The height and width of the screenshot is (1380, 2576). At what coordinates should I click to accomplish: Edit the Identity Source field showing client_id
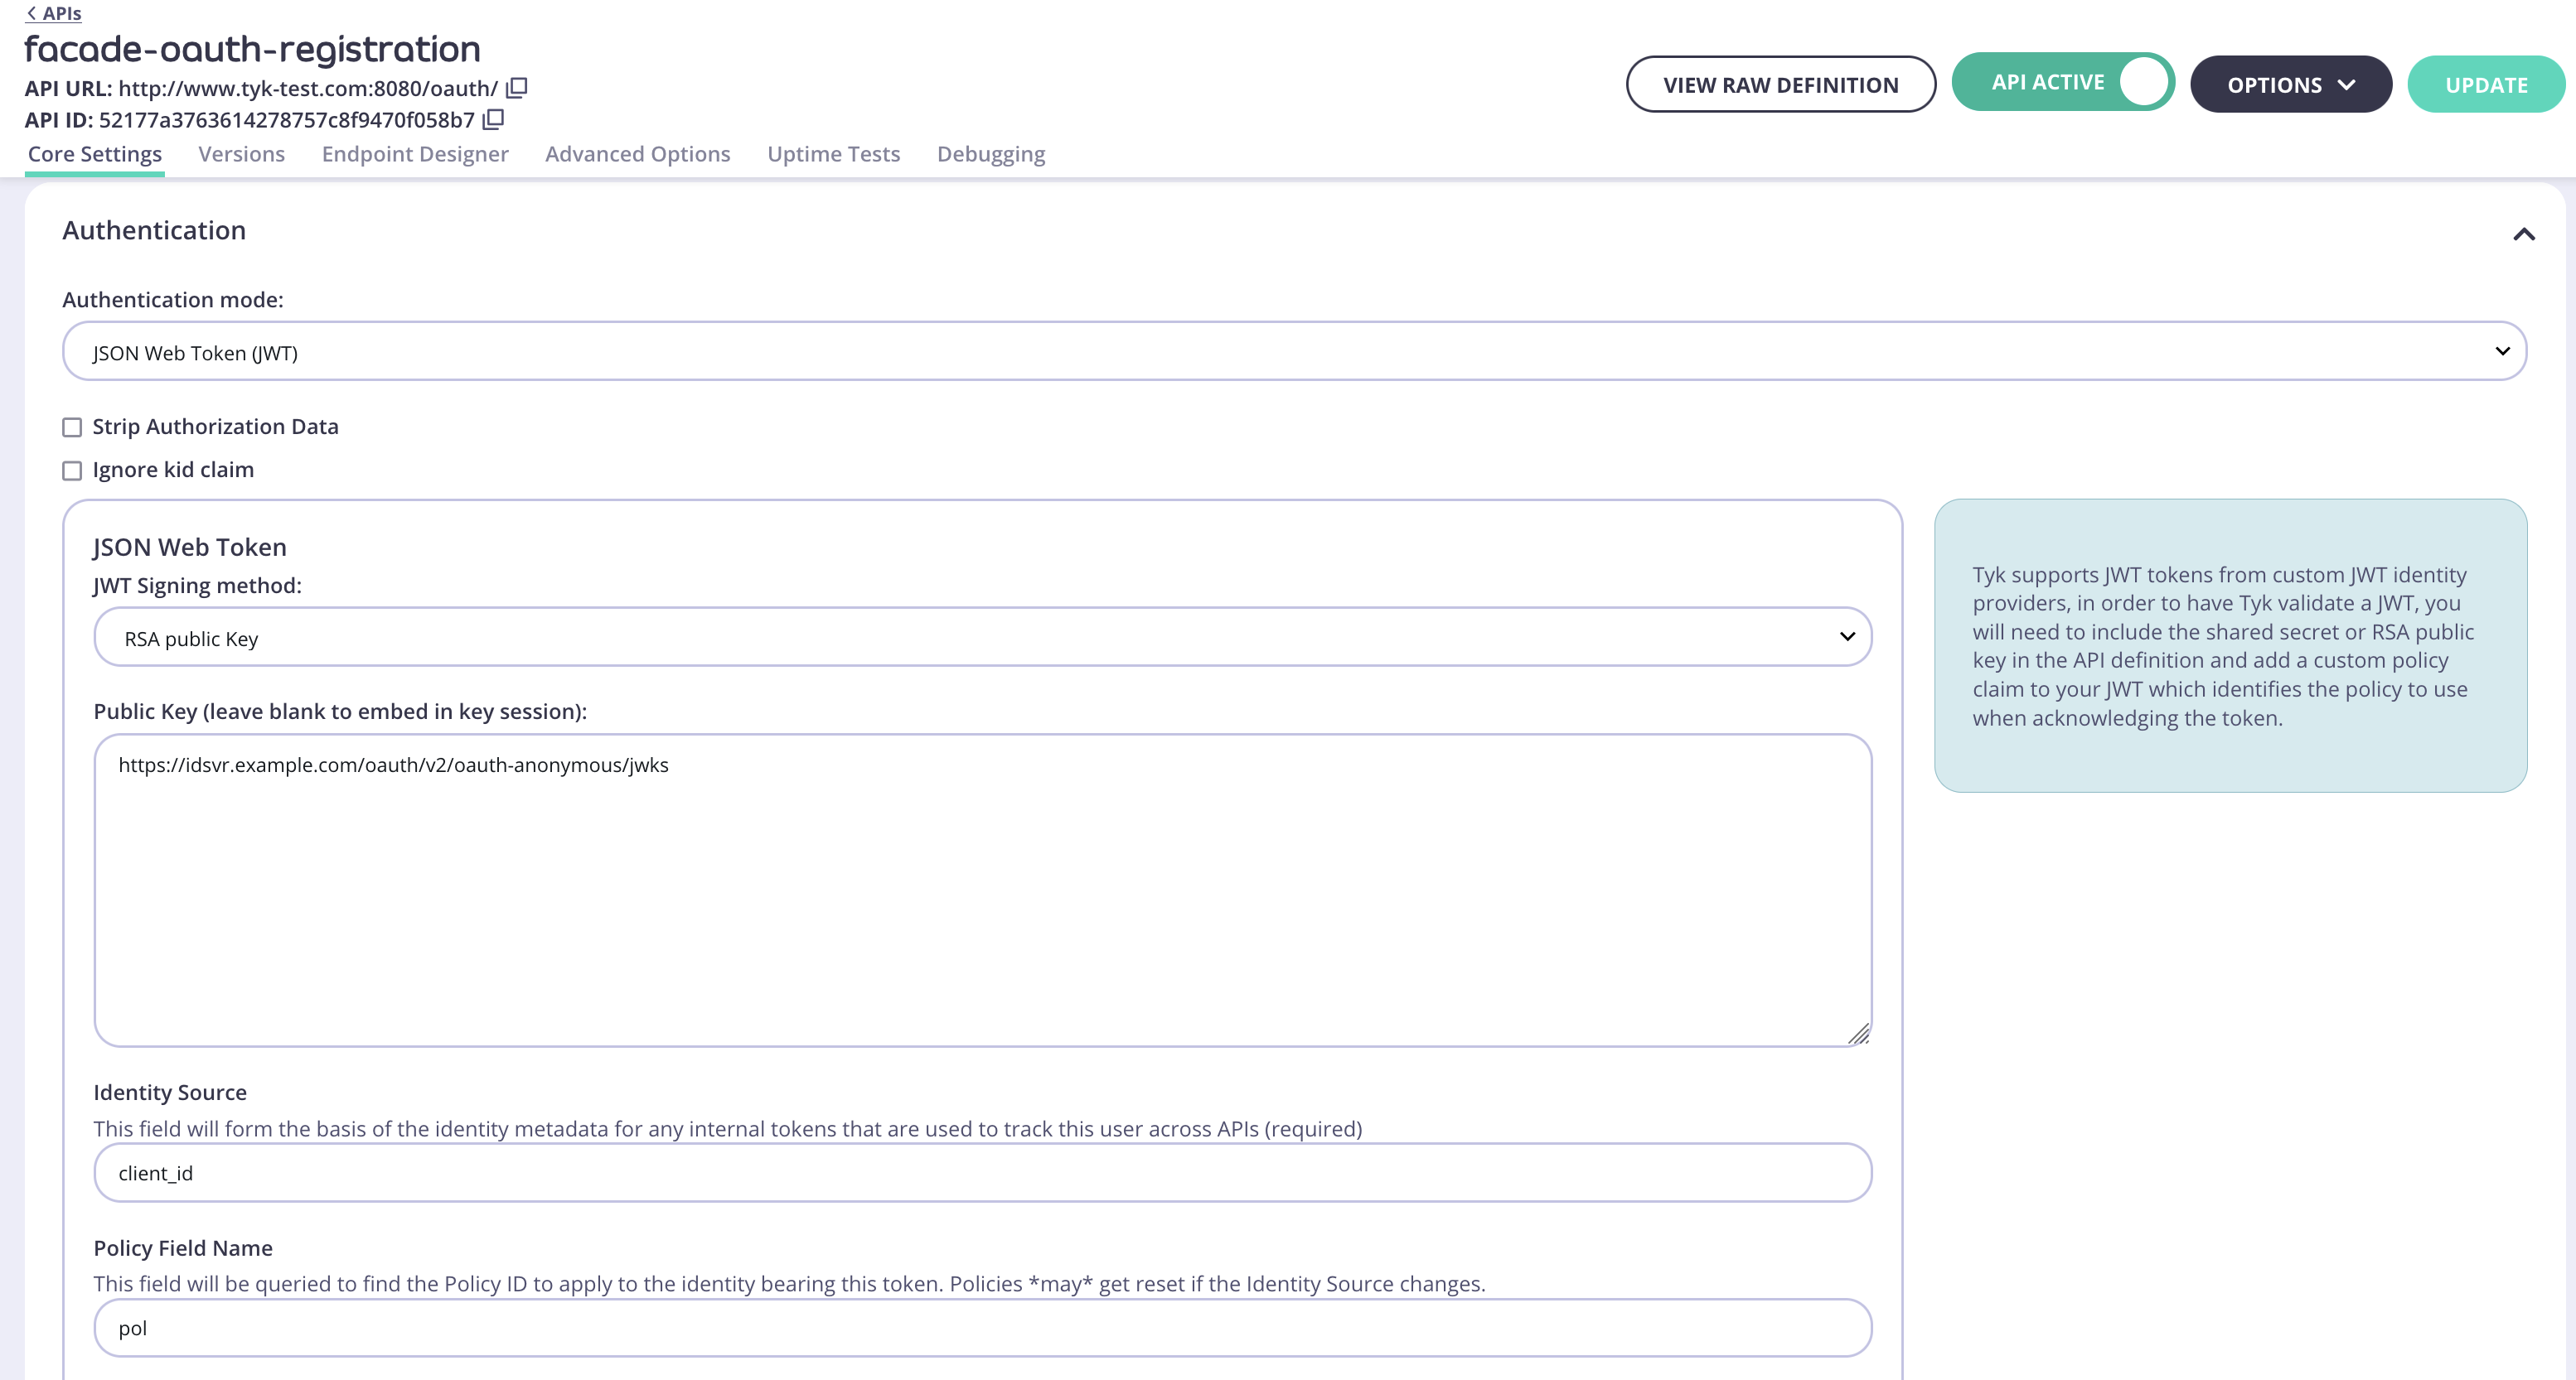tap(980, 1172)
